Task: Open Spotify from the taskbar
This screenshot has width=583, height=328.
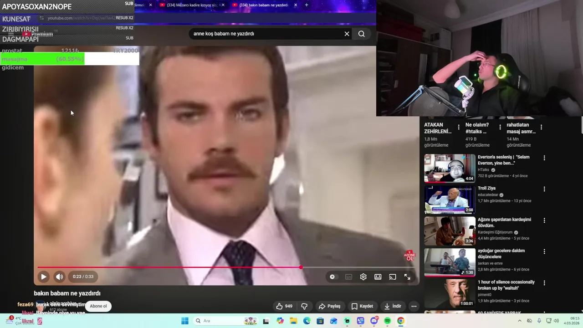Action: point(387,321)
